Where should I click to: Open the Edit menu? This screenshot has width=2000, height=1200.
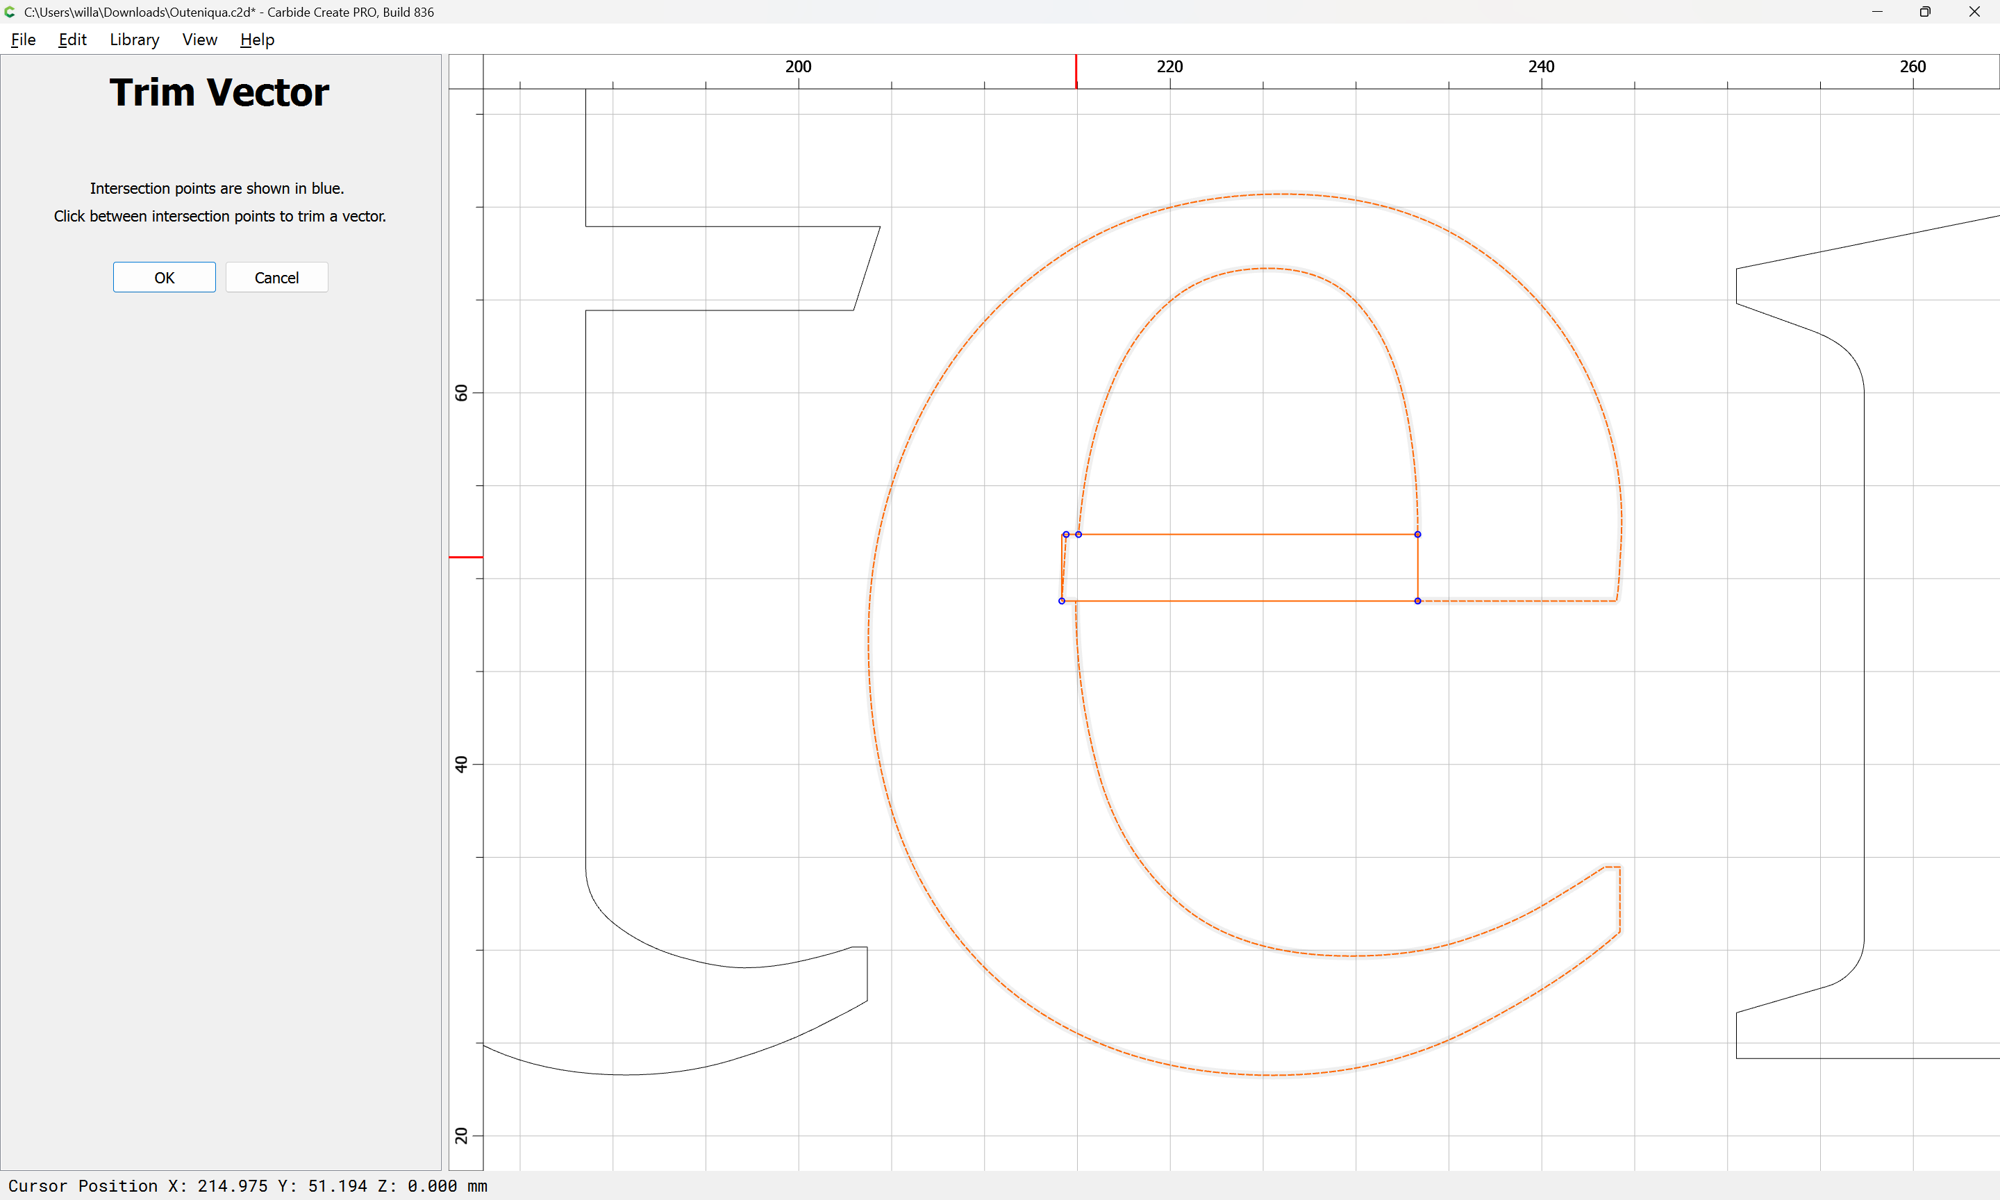coord(72,40)
